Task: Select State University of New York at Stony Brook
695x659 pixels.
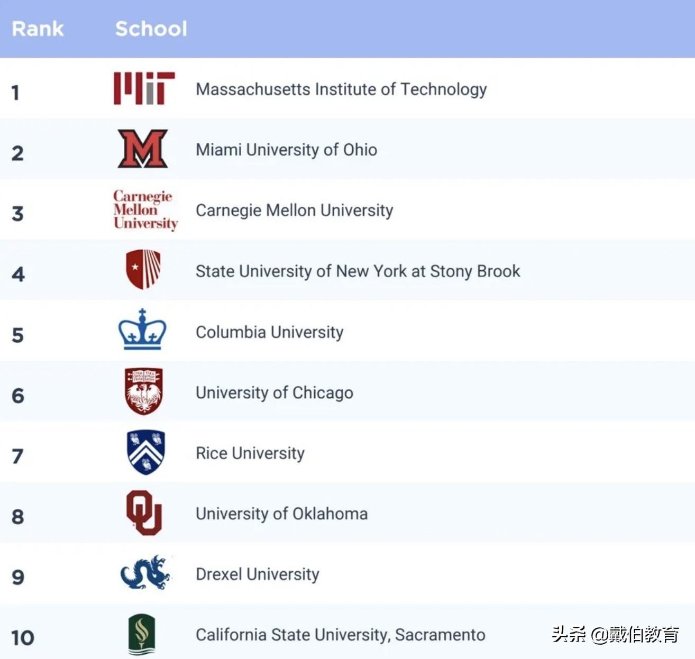Action: point(358,271)
